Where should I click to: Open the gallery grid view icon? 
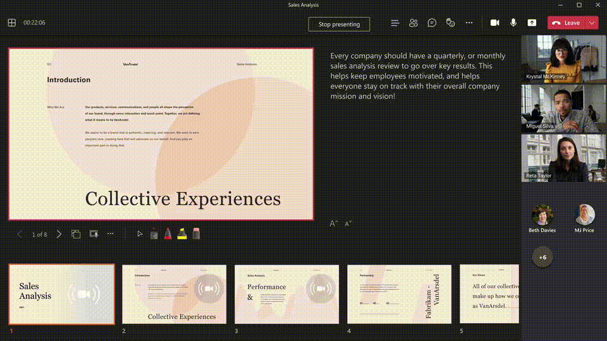11,23
